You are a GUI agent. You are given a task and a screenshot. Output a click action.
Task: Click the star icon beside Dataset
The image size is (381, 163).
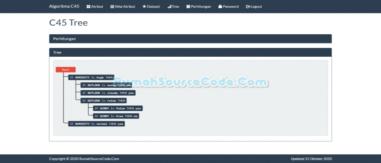point(144,7)
